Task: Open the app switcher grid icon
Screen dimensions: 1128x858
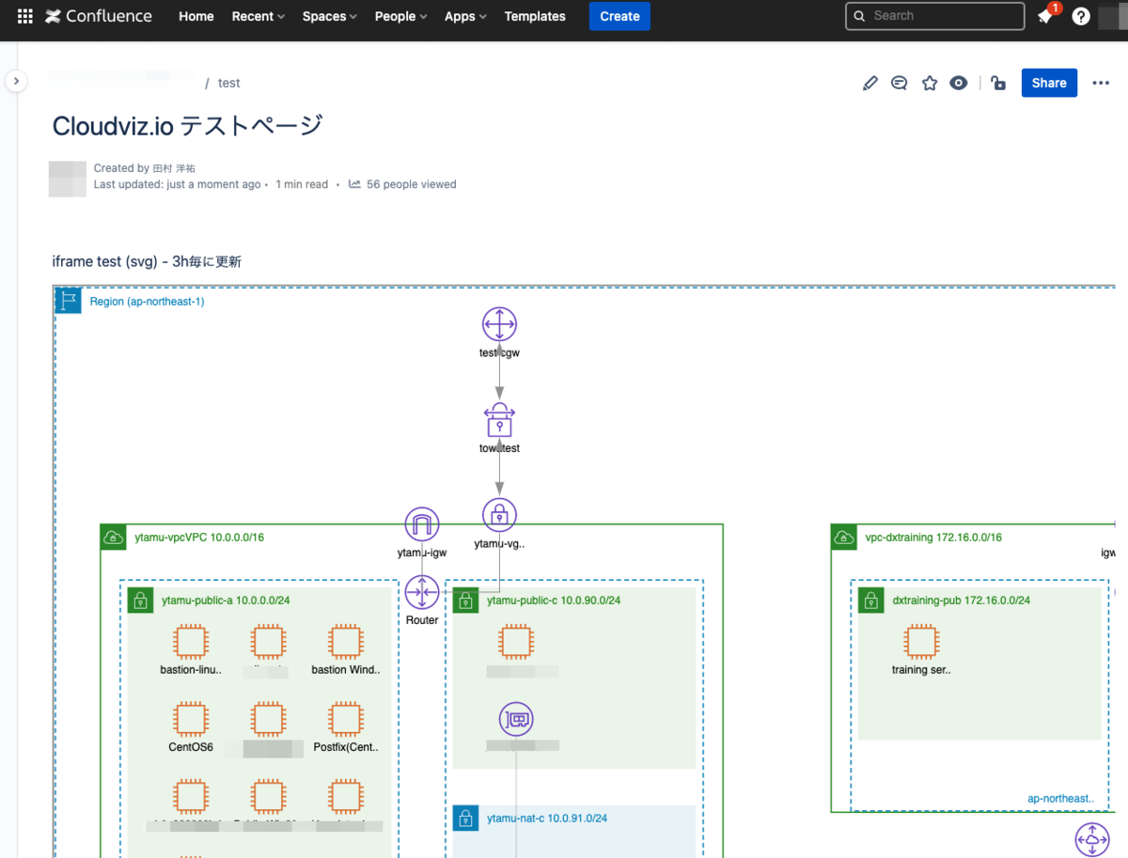Action: pos(25,16)
